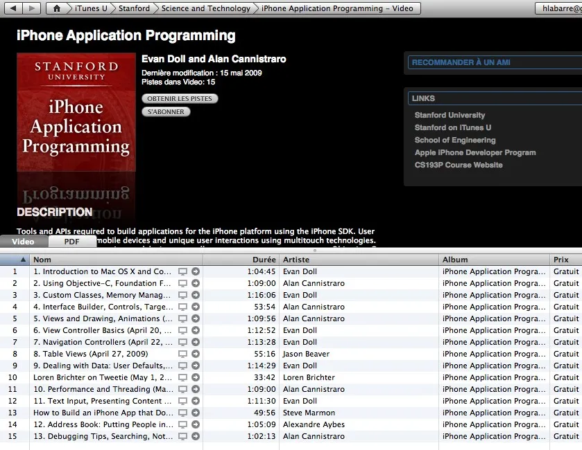Navigate to Science and Technology breadcrumb

tap(205, 8)
